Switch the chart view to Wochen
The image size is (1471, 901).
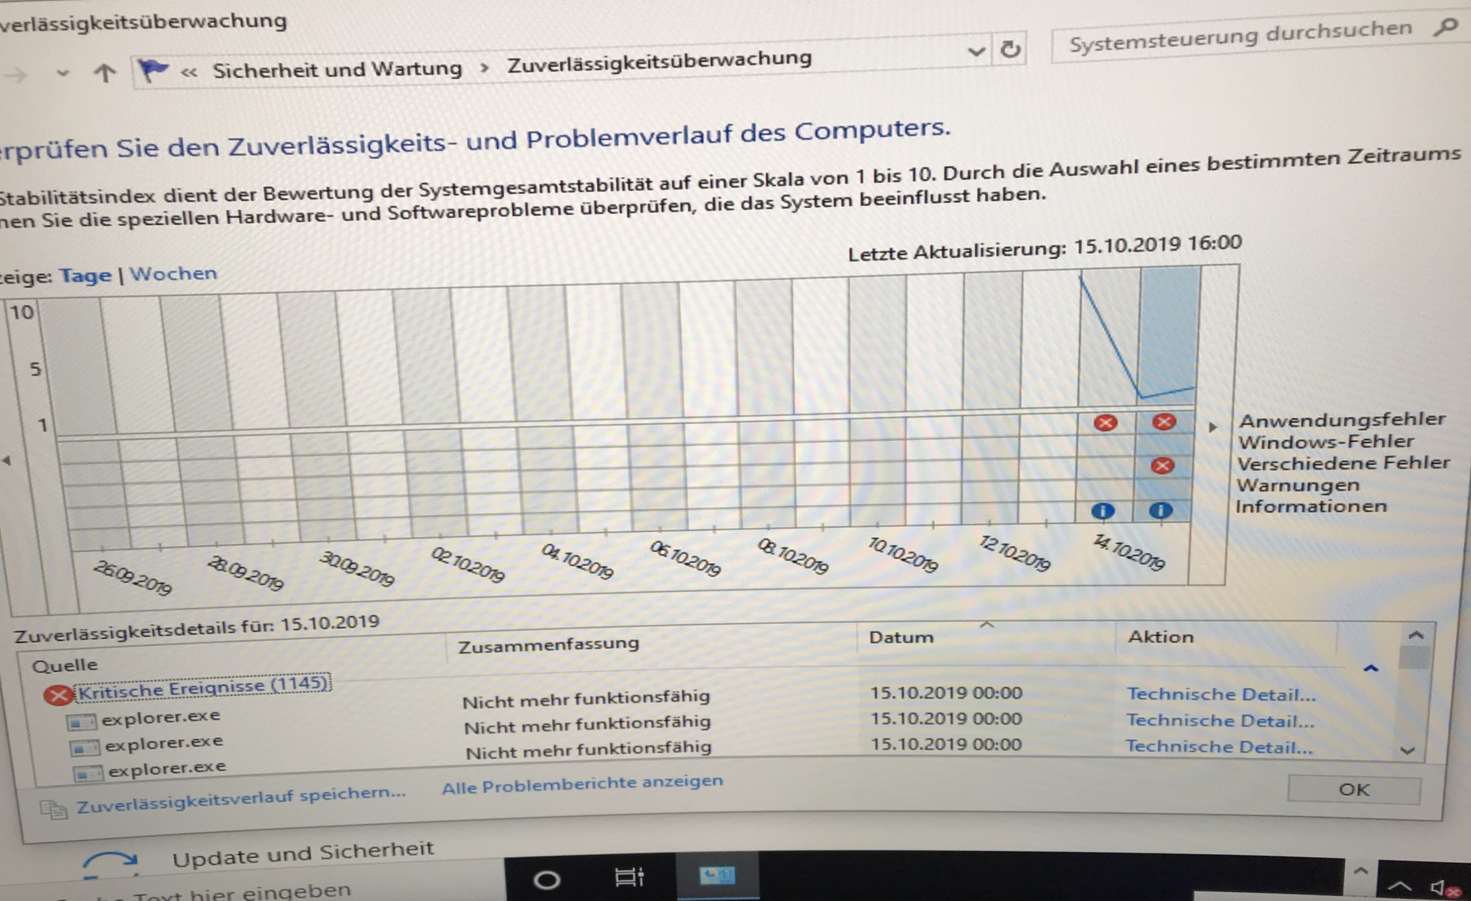click(x=173, y=274)
